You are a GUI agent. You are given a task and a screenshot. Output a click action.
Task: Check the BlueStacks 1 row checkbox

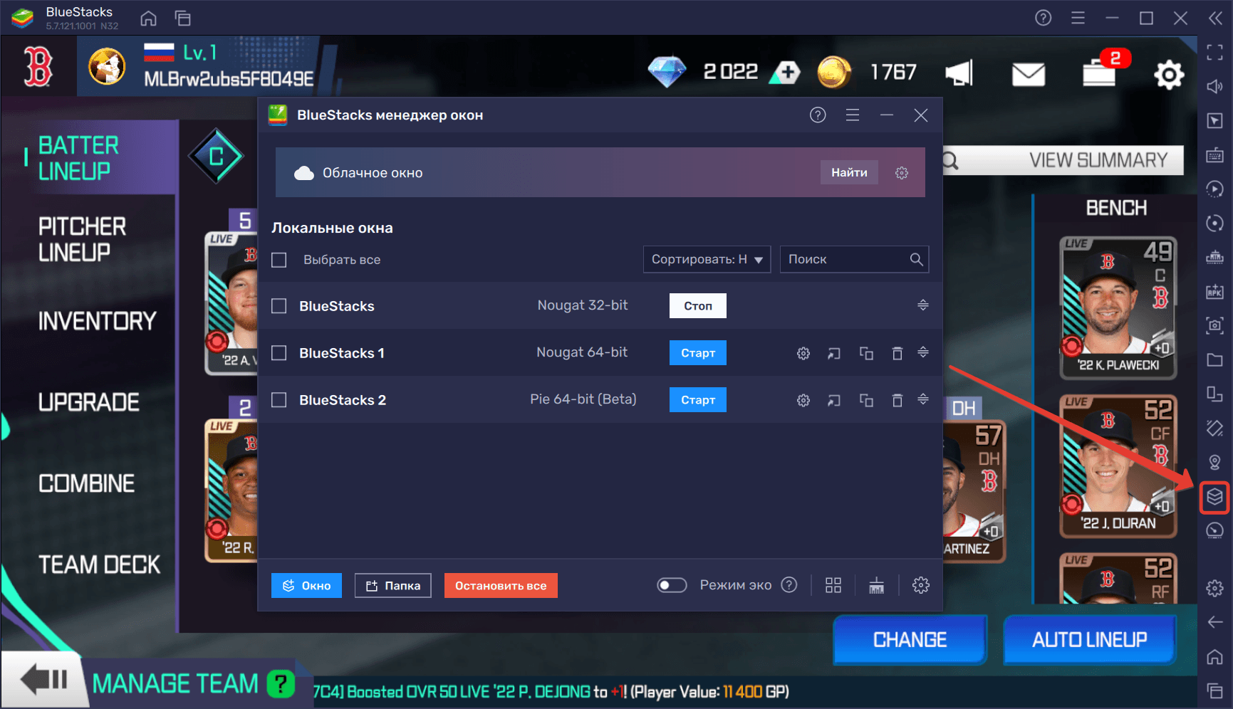coord(279,353)
